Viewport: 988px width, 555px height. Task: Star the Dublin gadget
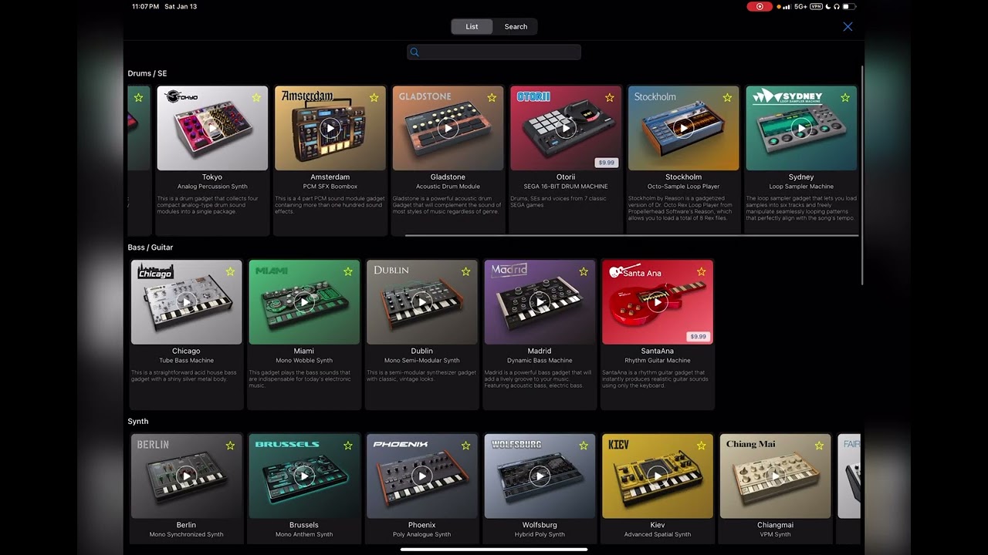[465, 271]
